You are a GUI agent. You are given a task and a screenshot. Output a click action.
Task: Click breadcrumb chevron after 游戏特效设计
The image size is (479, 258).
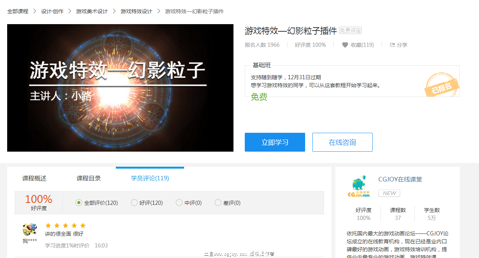[x=159, y=11]
